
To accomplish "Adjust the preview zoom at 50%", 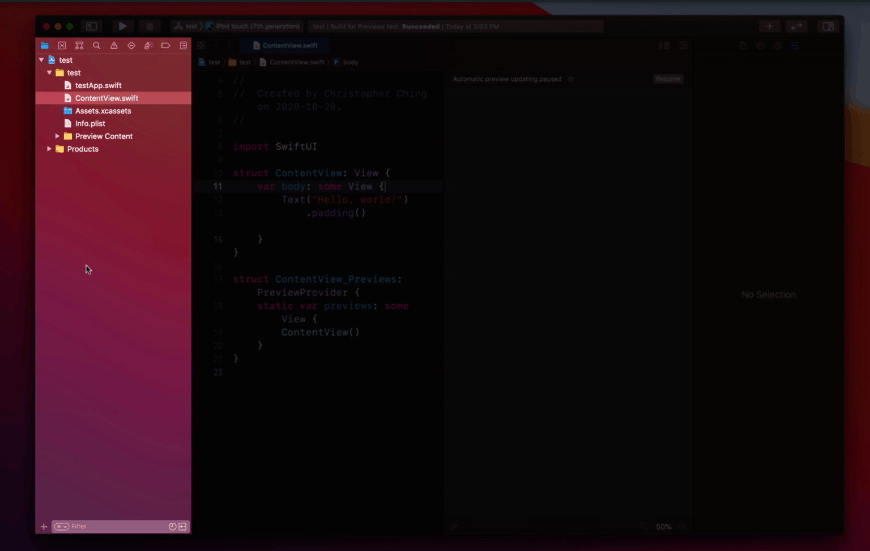I will pos(663,527).
